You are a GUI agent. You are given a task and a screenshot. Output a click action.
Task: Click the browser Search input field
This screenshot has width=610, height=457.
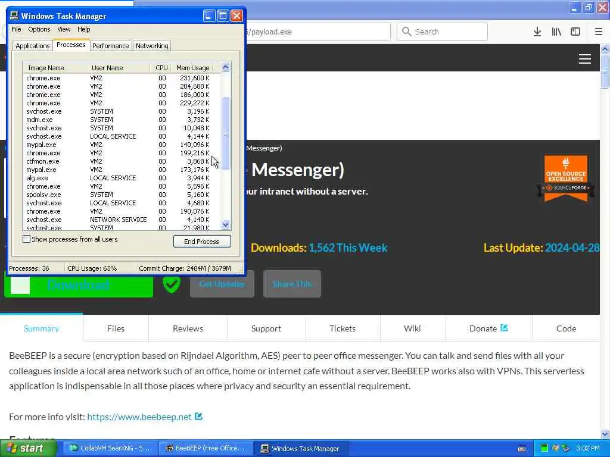click(443, 32)
